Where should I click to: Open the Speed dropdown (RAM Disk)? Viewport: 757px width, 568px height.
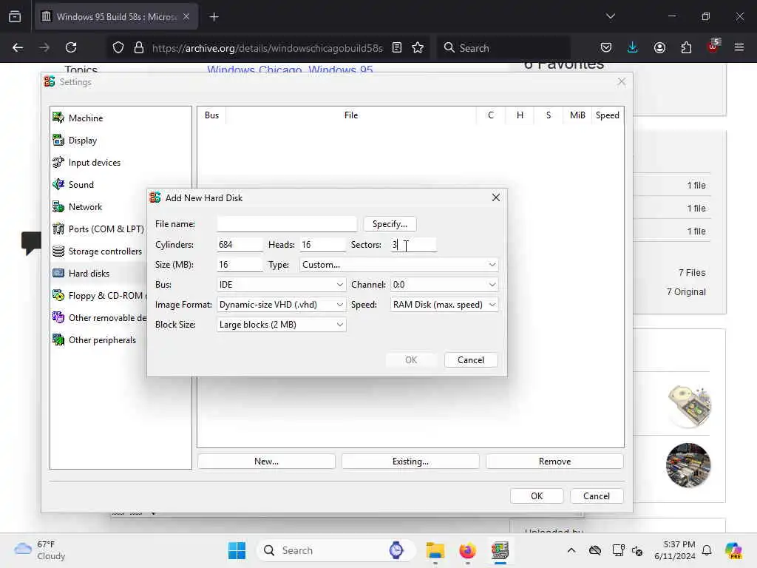[x=444, y=305]
